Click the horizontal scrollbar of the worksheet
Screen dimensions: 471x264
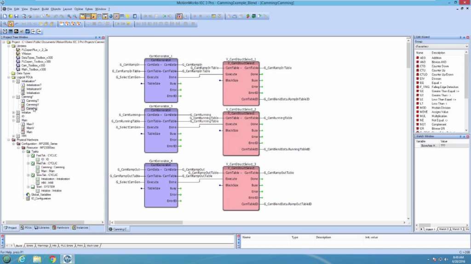pyautogui.click(x=258, y=222)
